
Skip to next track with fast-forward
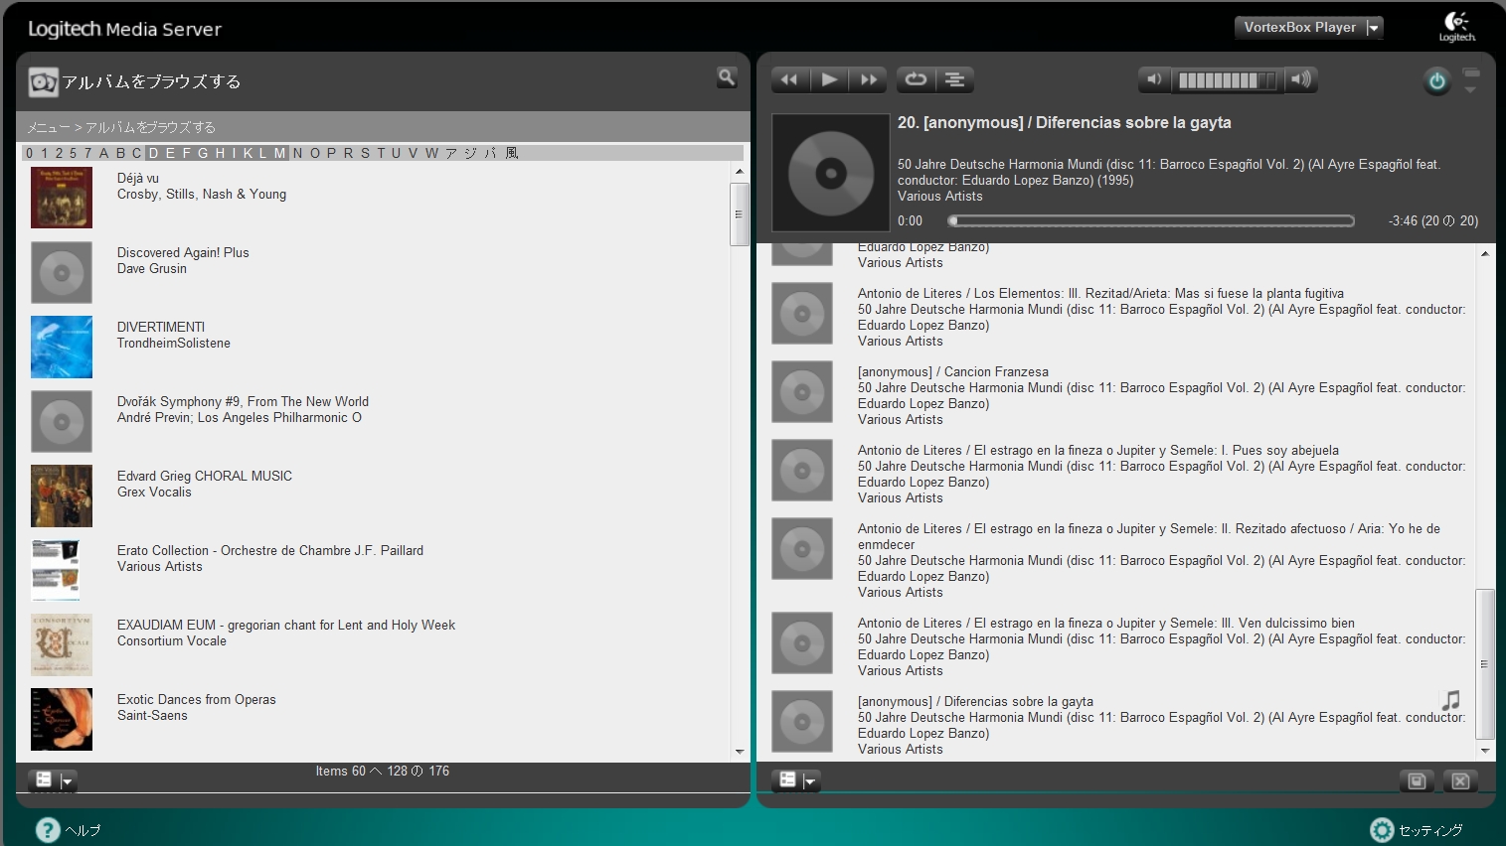tap(869, 79)
